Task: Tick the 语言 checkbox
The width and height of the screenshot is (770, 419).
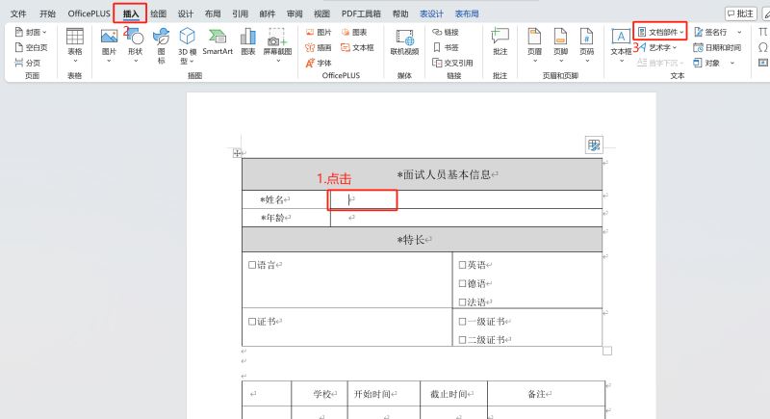Action: [x=252, y=265]
